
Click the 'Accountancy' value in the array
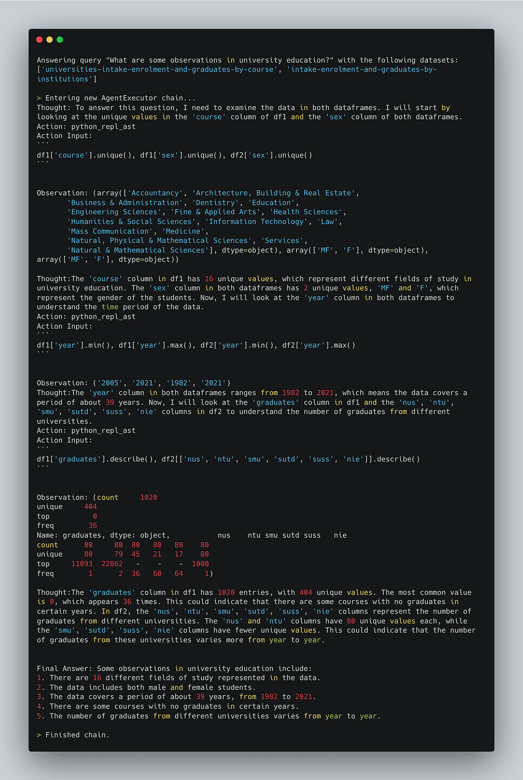pos(155,193)
